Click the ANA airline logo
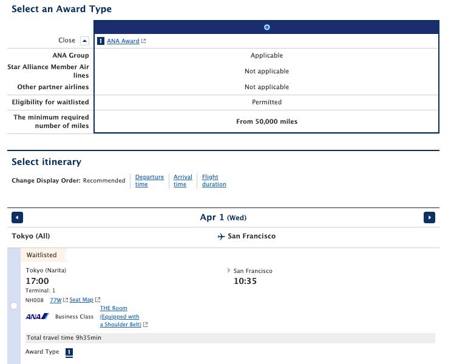This screenshot has height=364, width=451. pyautogui.click(x=37, y=317)
